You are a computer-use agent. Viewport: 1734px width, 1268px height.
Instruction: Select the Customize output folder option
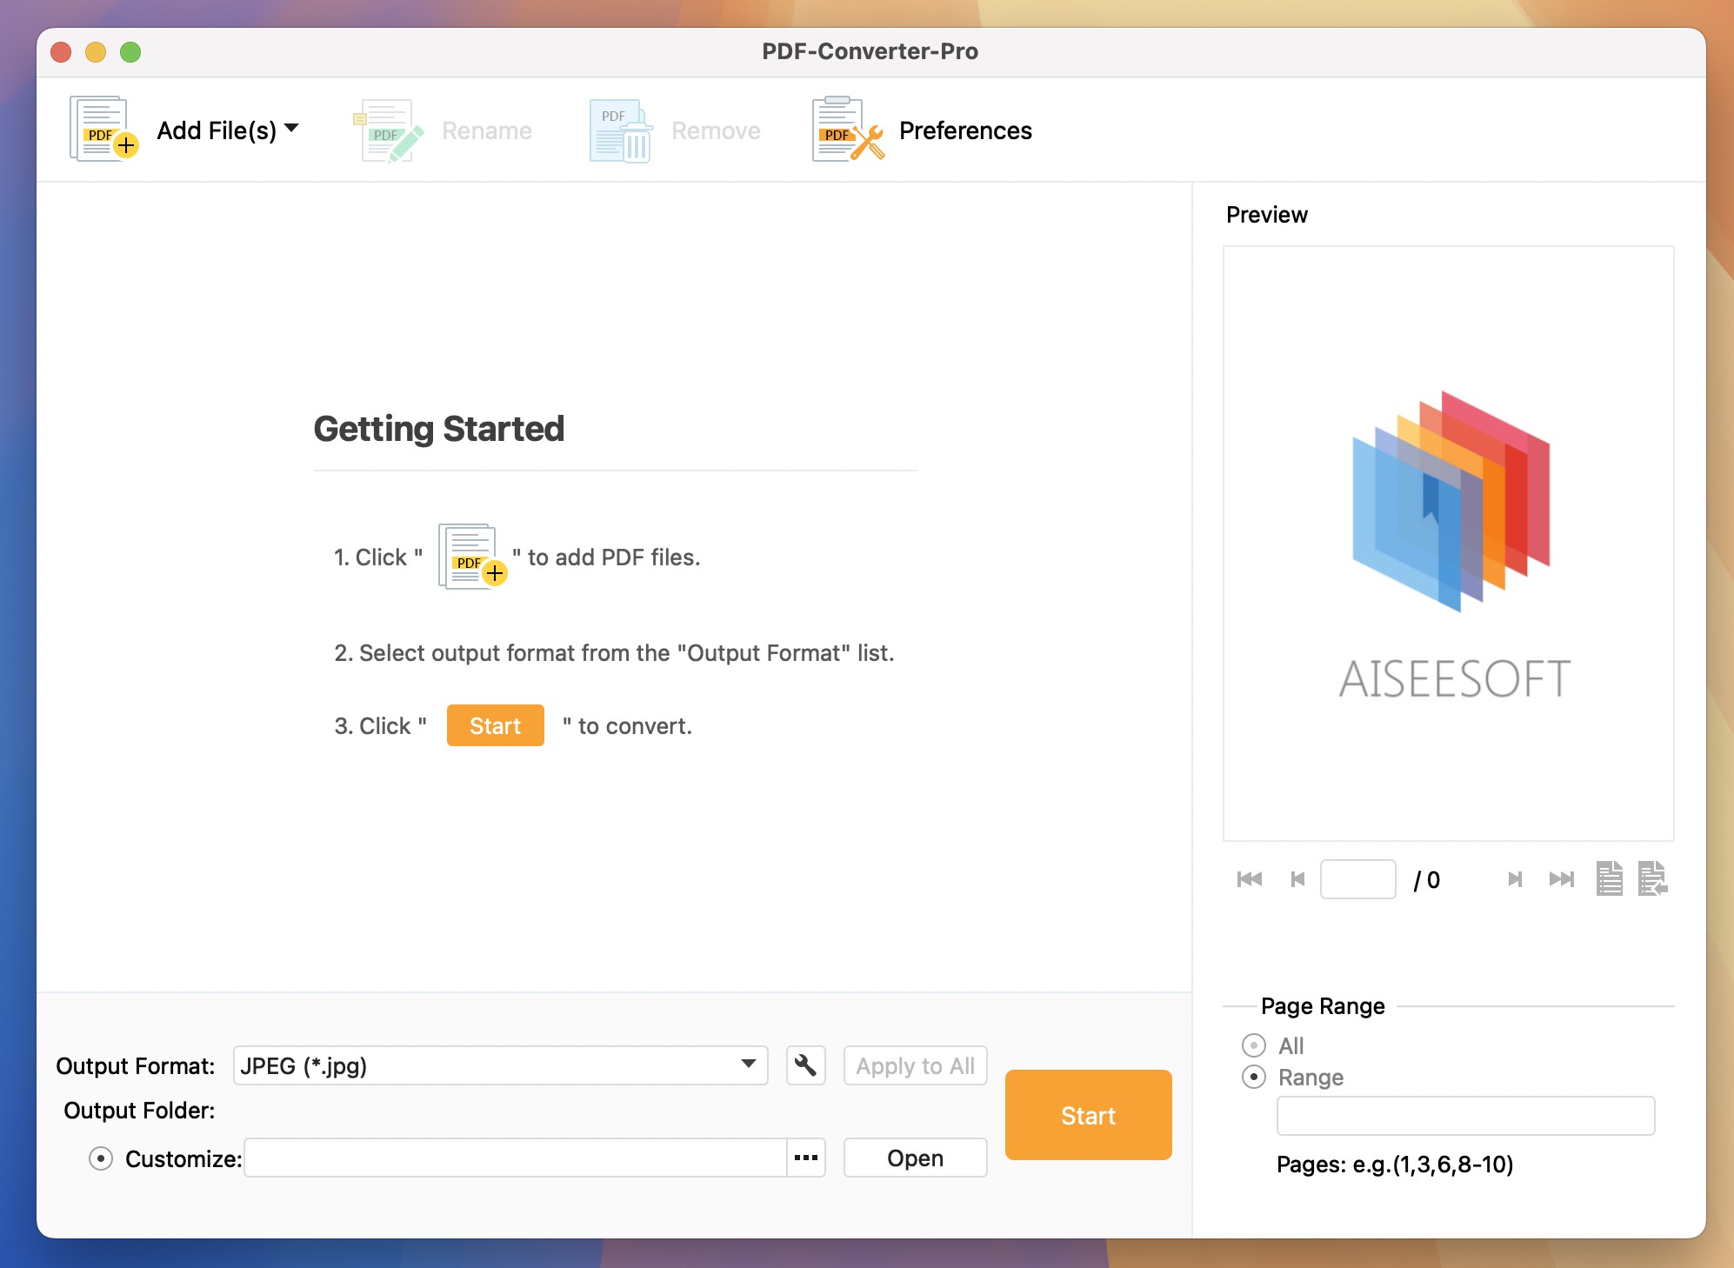pos(102,1158)
